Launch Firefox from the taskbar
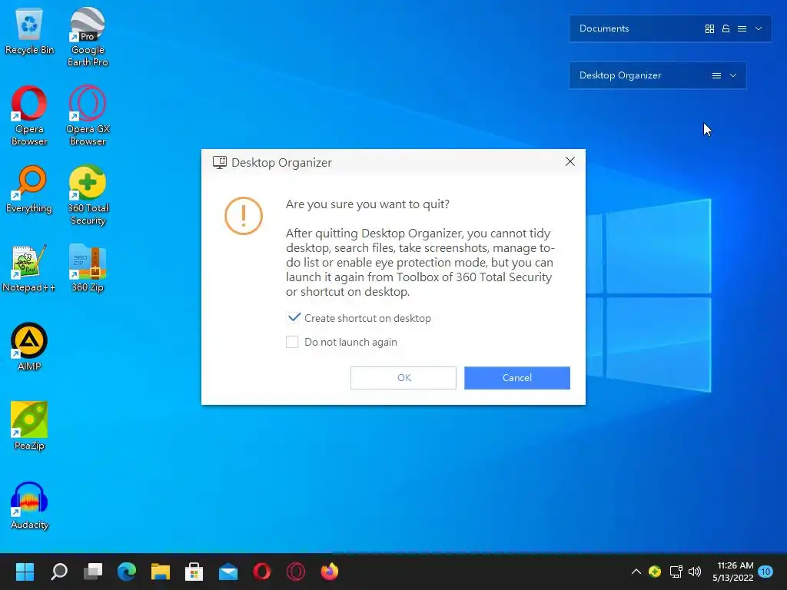 [330, 572]
